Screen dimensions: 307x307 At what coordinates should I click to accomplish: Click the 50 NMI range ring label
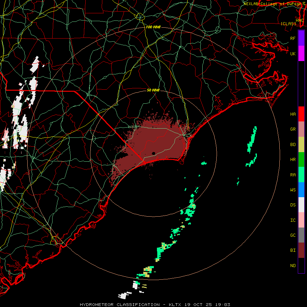pyautogui.click(x=153, y=90)
